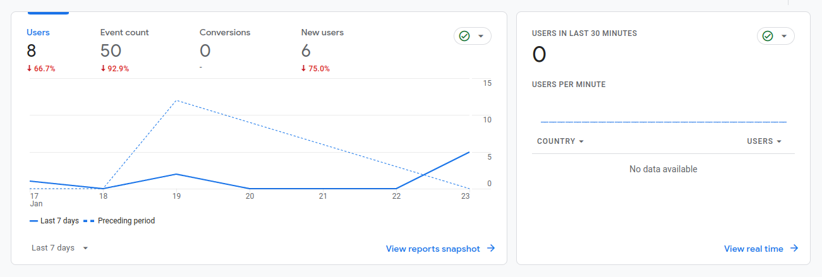Click green check icon in Users card
Image resolution: width=822 pixels, height=277 pixels.
pos(464,37)
